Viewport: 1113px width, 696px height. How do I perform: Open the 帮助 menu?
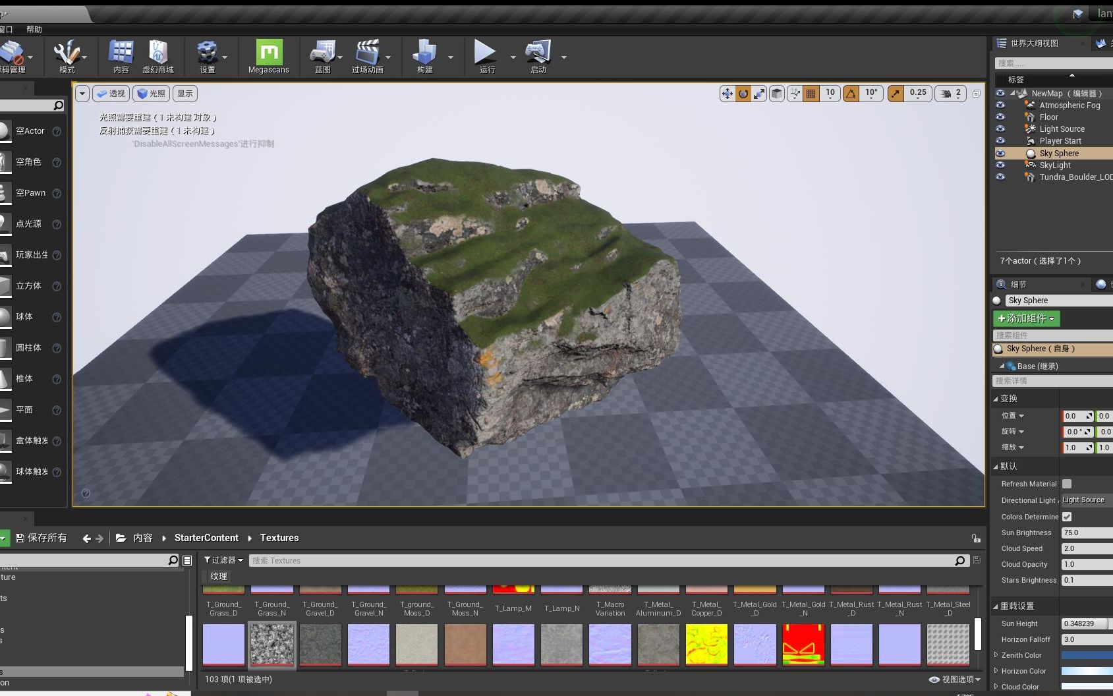pyautogui.click(x=35, y=29)
